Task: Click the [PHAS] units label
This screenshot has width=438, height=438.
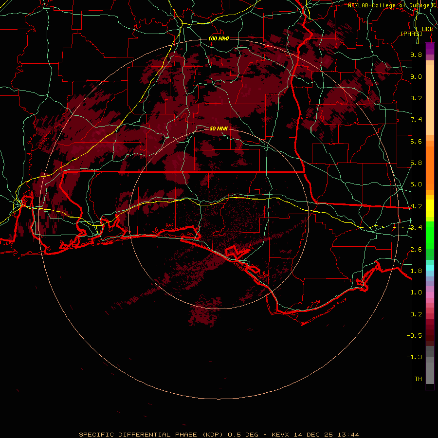Action: point(411,34)
